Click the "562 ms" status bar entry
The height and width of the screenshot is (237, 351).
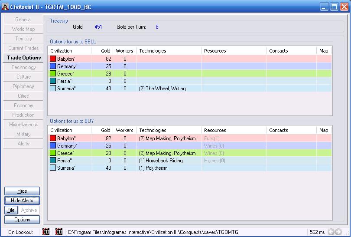click(x=317, y=232)
